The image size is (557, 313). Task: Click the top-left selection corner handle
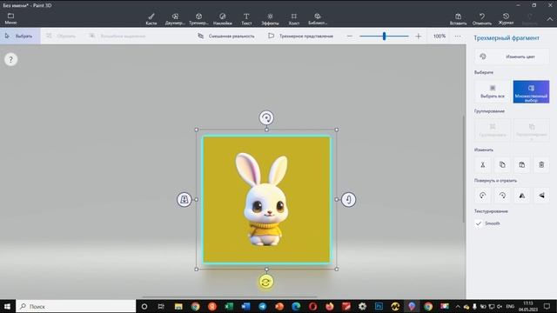[x=197, y=130]
